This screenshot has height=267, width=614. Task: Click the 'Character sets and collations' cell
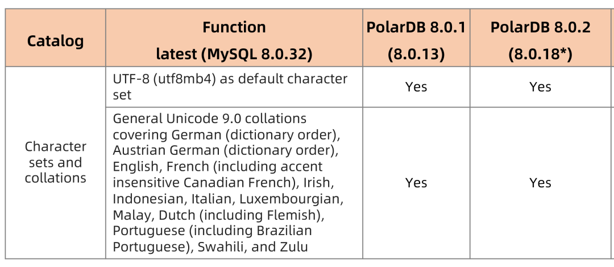pos(55,162)
